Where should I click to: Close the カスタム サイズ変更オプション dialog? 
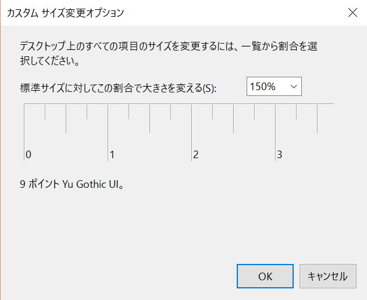click(352, 12)
